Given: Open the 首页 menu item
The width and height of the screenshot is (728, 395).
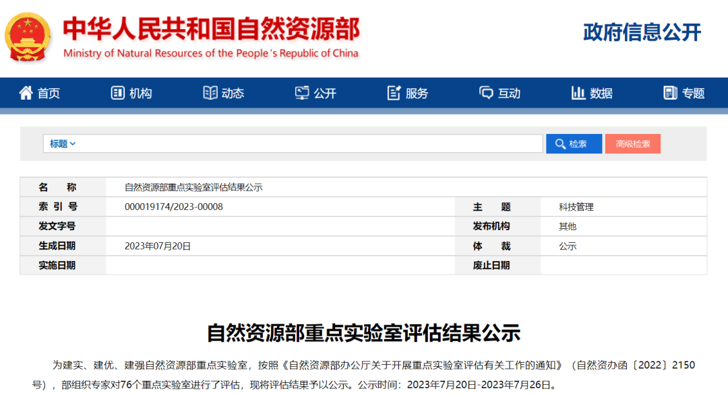Looking at the screenshot, I should [x=49, y=94].
